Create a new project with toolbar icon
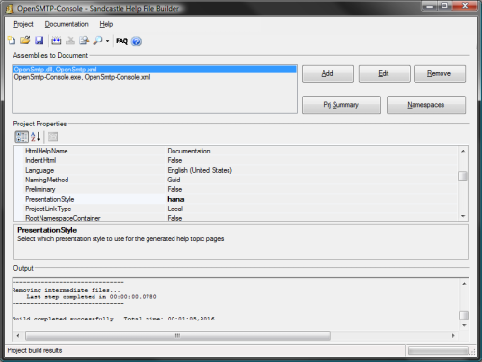Image resolution: width=482 pixels, height=362 pixels. [12, 41]
